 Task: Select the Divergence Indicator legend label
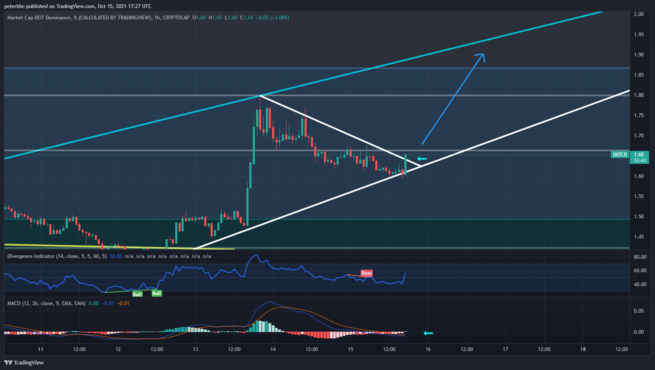pos(57,256)
